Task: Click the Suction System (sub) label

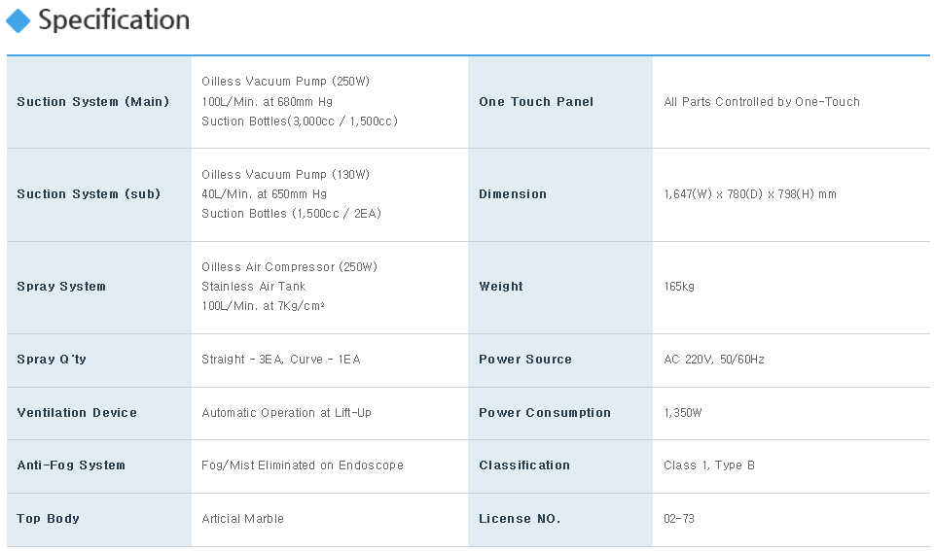Action: (89, 194)
